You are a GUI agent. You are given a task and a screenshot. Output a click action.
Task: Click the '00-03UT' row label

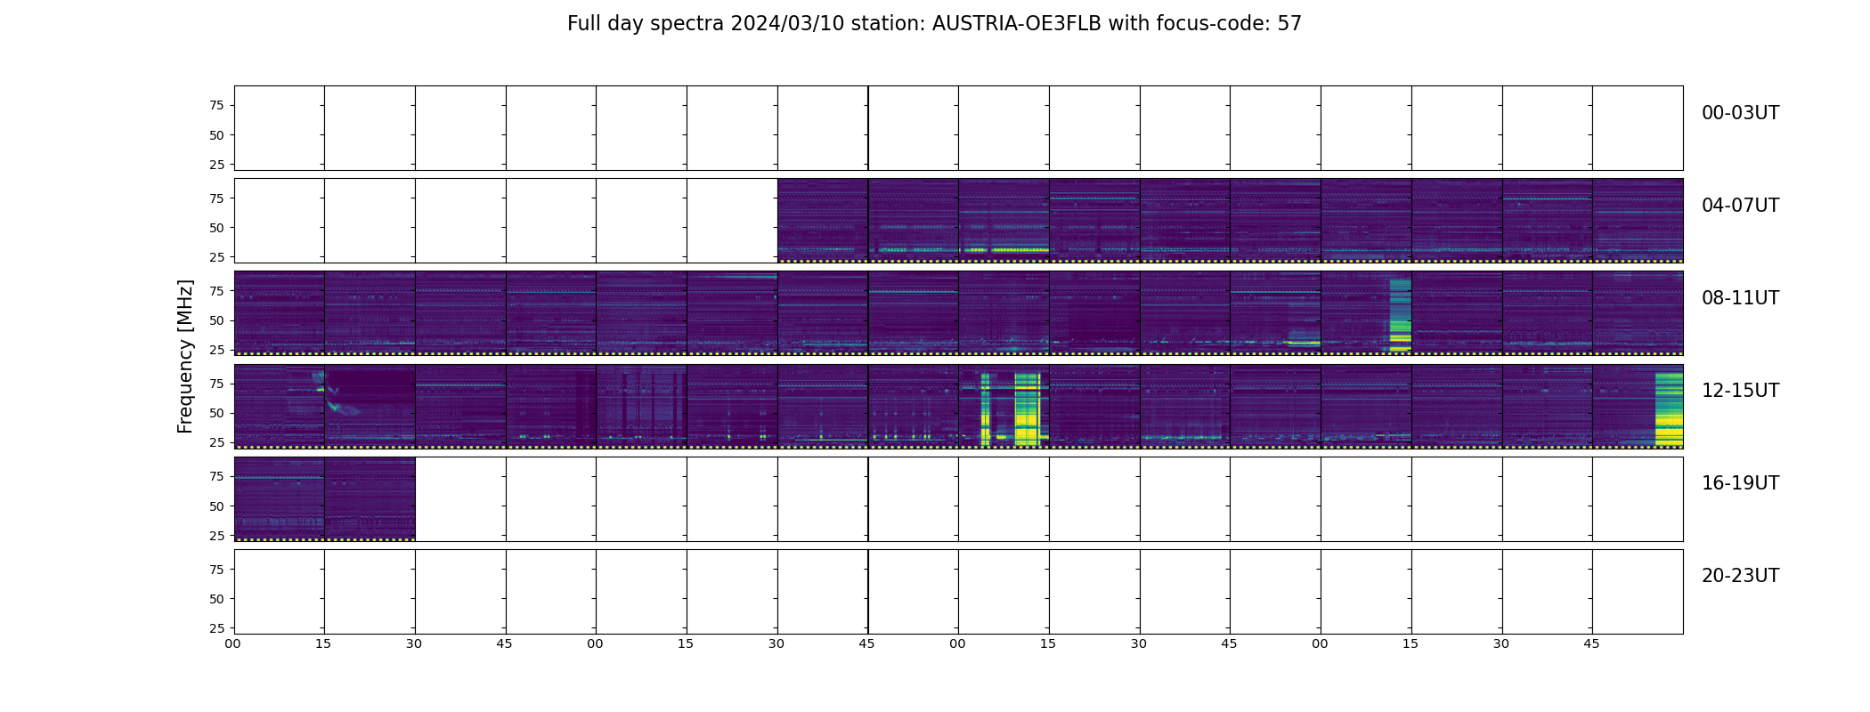(1740, 113)
